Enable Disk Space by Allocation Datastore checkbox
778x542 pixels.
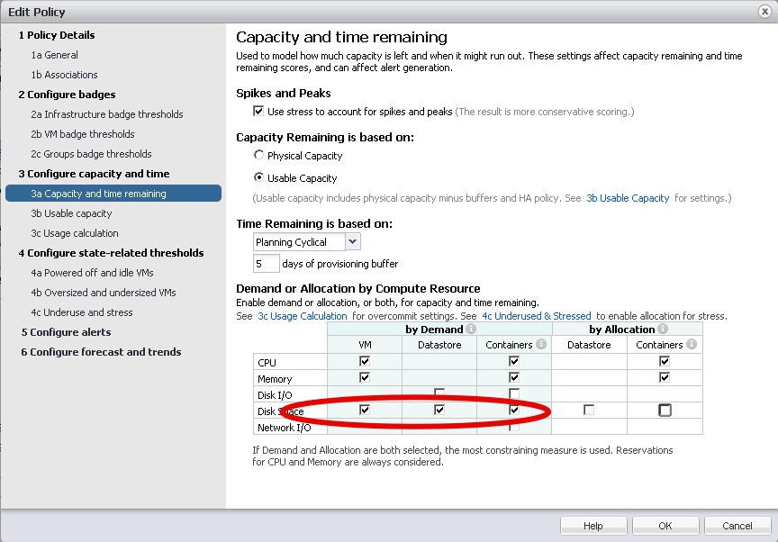589,411
